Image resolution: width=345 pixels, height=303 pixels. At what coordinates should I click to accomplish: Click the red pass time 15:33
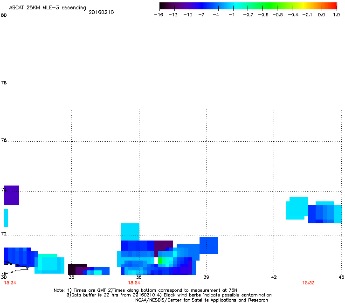308,283
